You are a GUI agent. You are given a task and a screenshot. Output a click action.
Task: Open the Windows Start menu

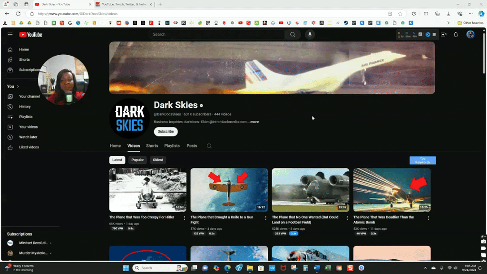point(126,268)
